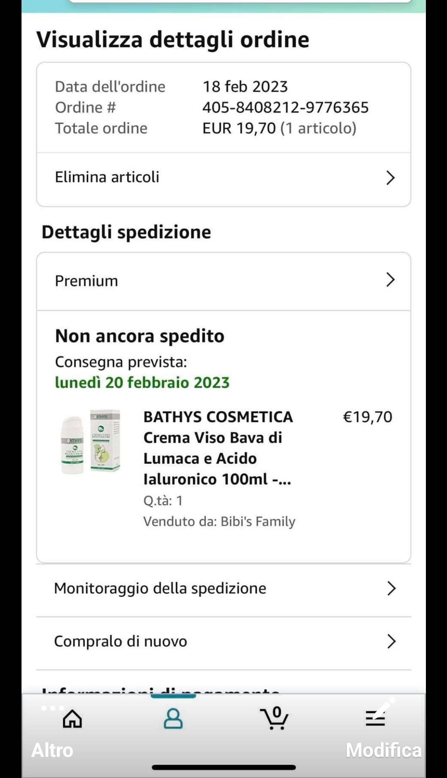Tap the three dots above Altro
The width and height of the screenshot is (447, 778).
tap(53, 708)
